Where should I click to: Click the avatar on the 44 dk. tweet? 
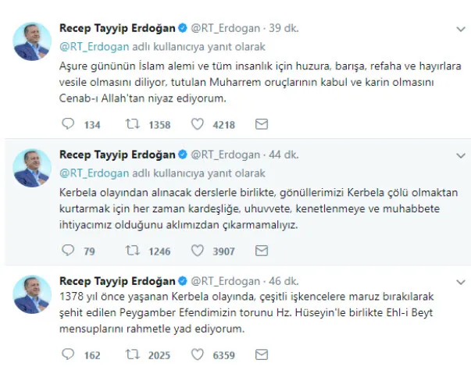[32, 168]
